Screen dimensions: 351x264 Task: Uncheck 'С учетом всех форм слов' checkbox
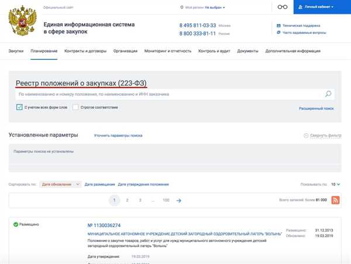[x=19, y=107]
